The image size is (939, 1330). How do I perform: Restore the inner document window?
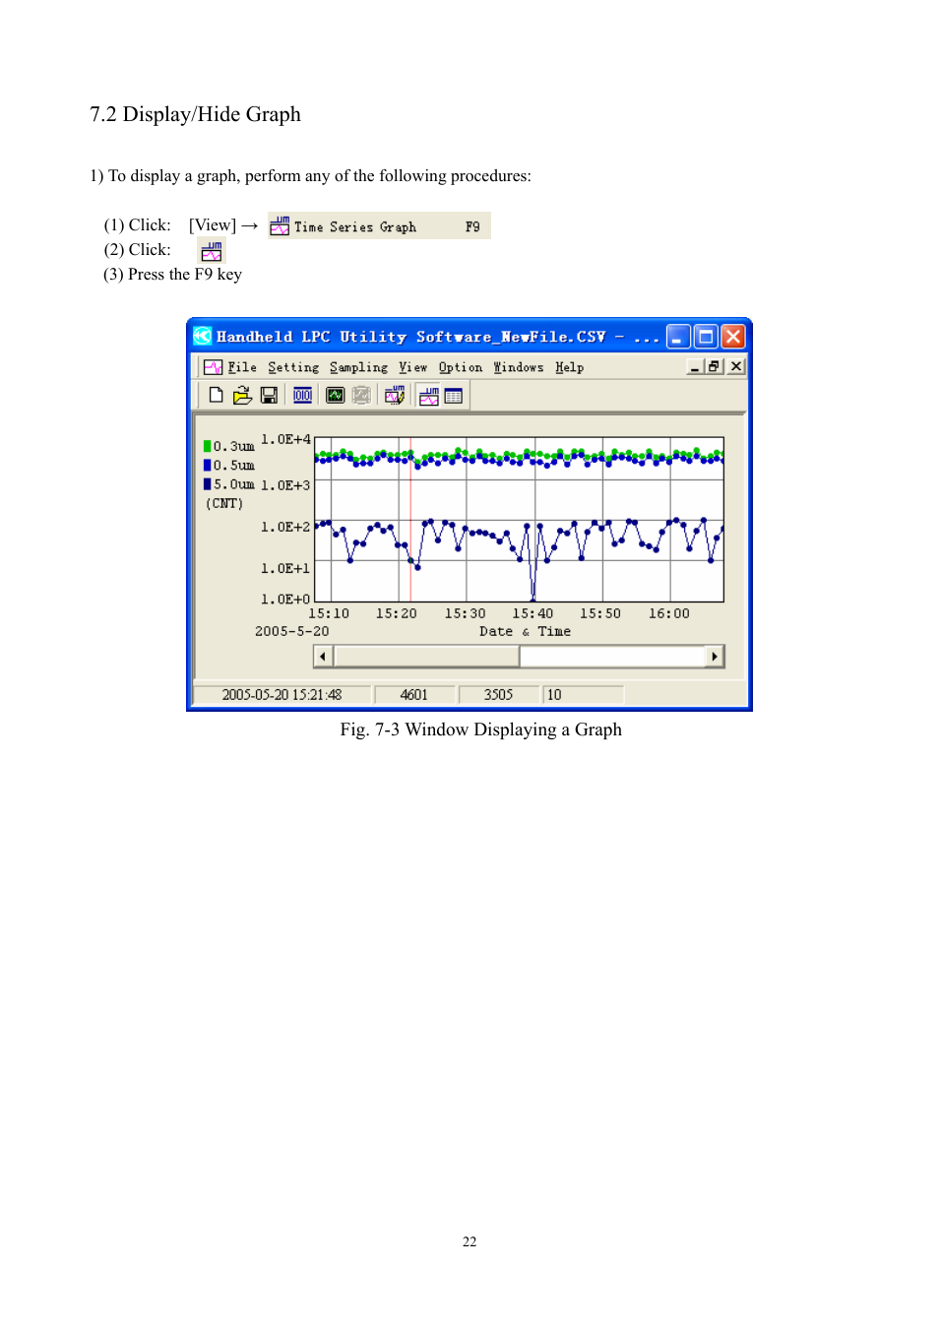point(715,366)
